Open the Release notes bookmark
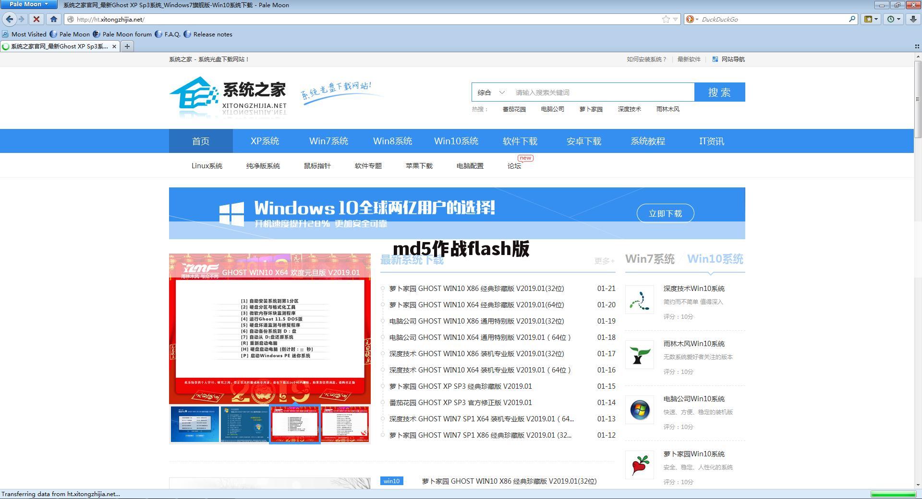The height and width of the screenshot is (499, 922). (208, 34)
